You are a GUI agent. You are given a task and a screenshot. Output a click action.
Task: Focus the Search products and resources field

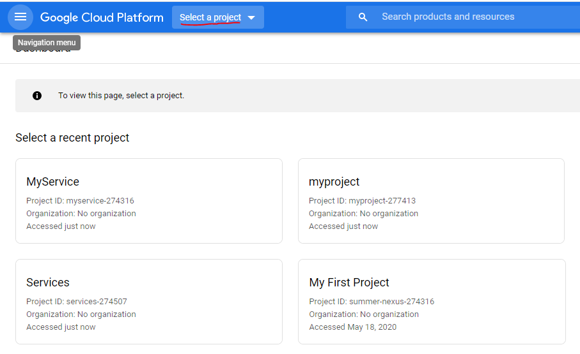(x=460, y=17)
